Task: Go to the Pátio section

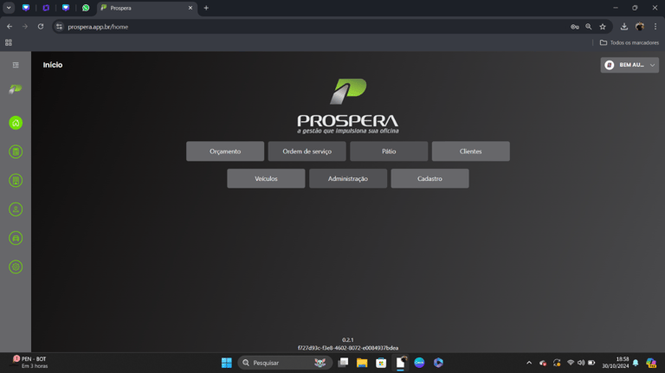Action: (x=389, y=151)
